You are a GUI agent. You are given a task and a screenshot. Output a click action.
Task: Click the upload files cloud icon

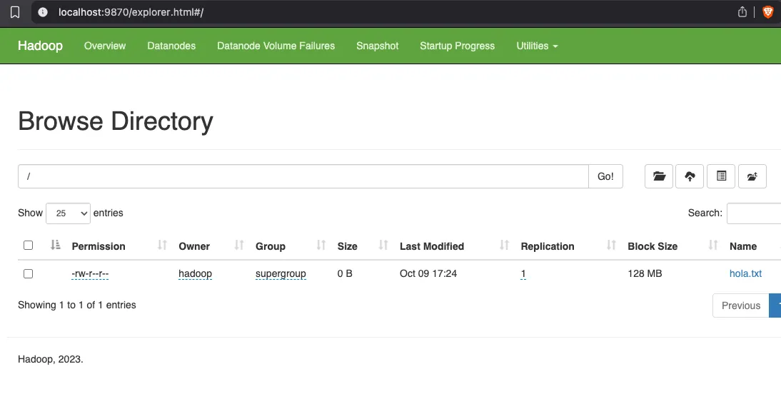point(690,176)
